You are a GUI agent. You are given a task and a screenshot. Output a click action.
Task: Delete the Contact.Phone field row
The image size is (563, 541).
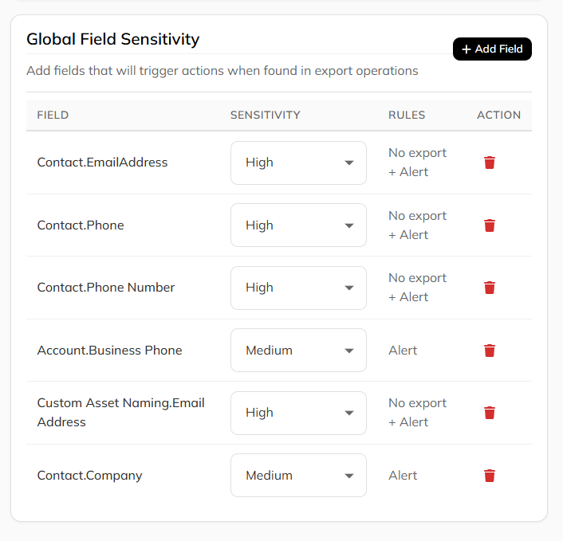pyautogui.click(x=490, y=225)
